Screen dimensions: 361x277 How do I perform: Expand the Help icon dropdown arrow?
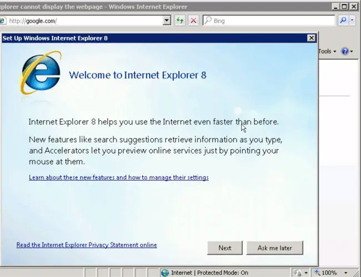click(x=352, y=51)
